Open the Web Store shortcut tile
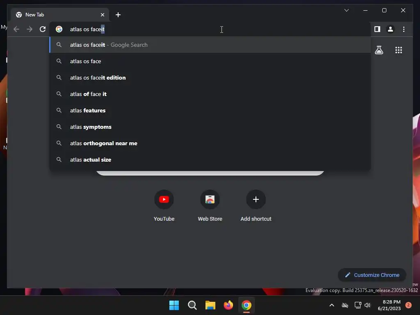 click(210, 205)
